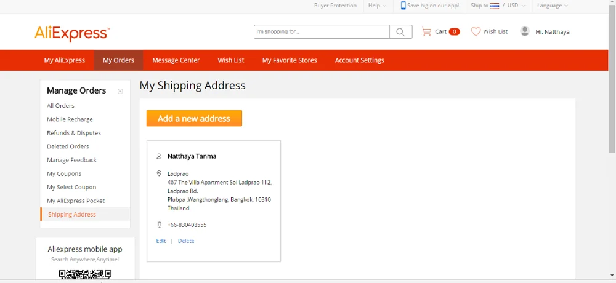Viewport: 616px width, 283px height.
Task: Click the magnifier search button
Action: point(401,32)
